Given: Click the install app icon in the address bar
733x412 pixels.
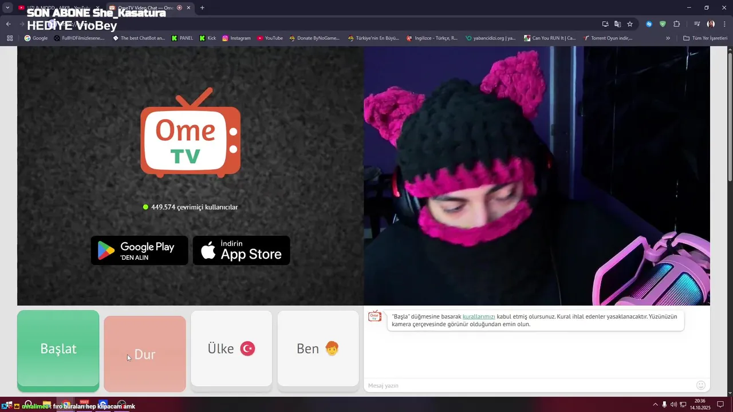Looking at the screenshot, I should [x=605, y=24].
